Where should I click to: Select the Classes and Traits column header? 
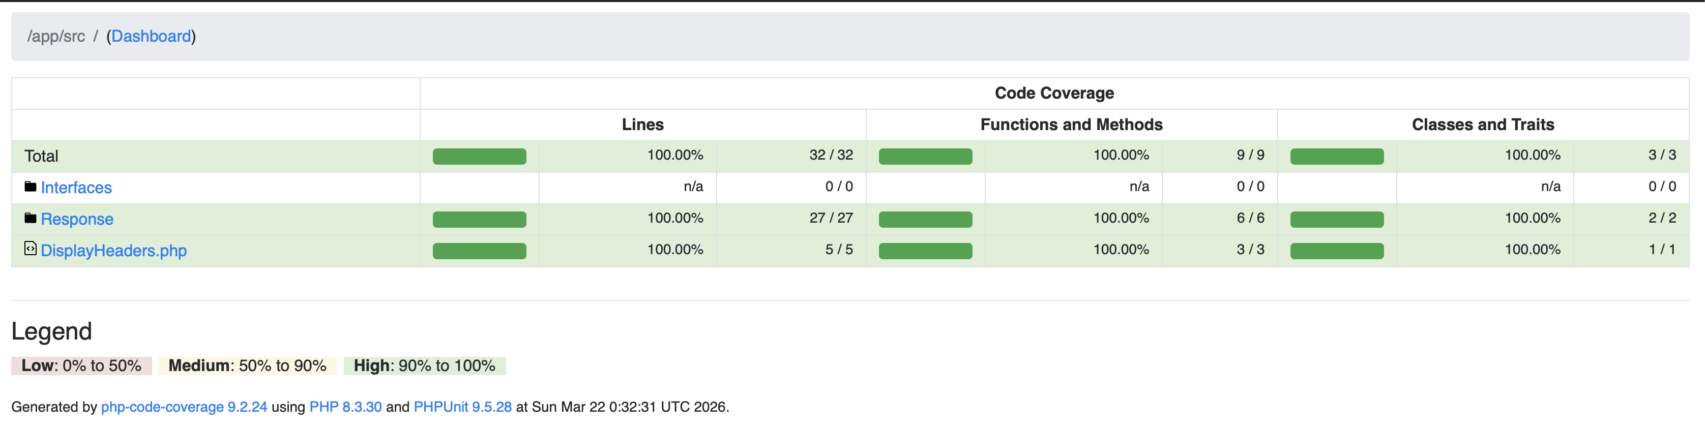click(x=1483, y=125)
